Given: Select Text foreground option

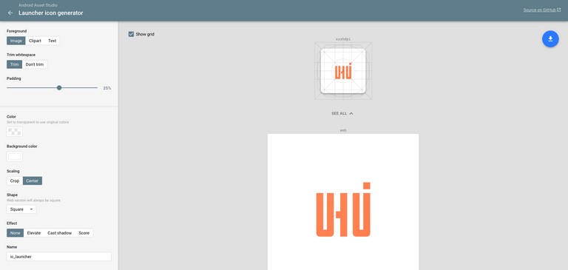Looking at the screenshot, I should (53, 41).
